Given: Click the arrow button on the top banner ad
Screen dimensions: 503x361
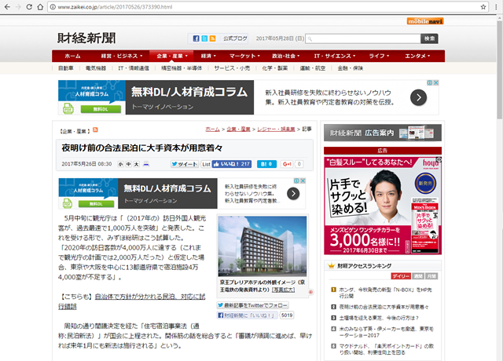Looking at the screenshot, I should (x=420, y=97).
